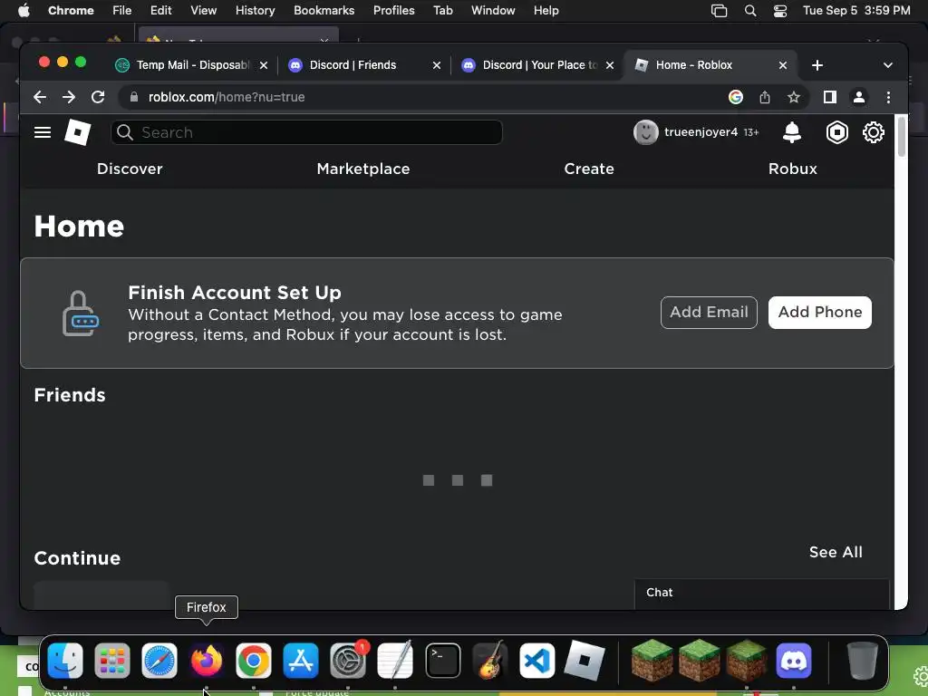Open the Bookmarks menu
This screenshot has width=928, height=696.
324,11
